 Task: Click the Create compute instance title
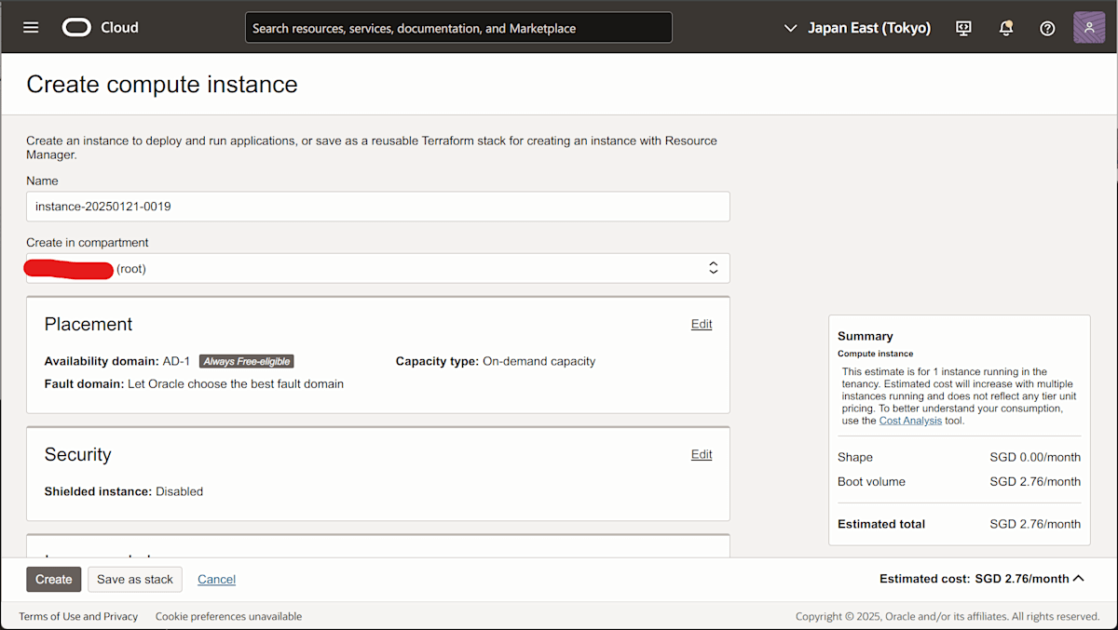coord(162,84)
